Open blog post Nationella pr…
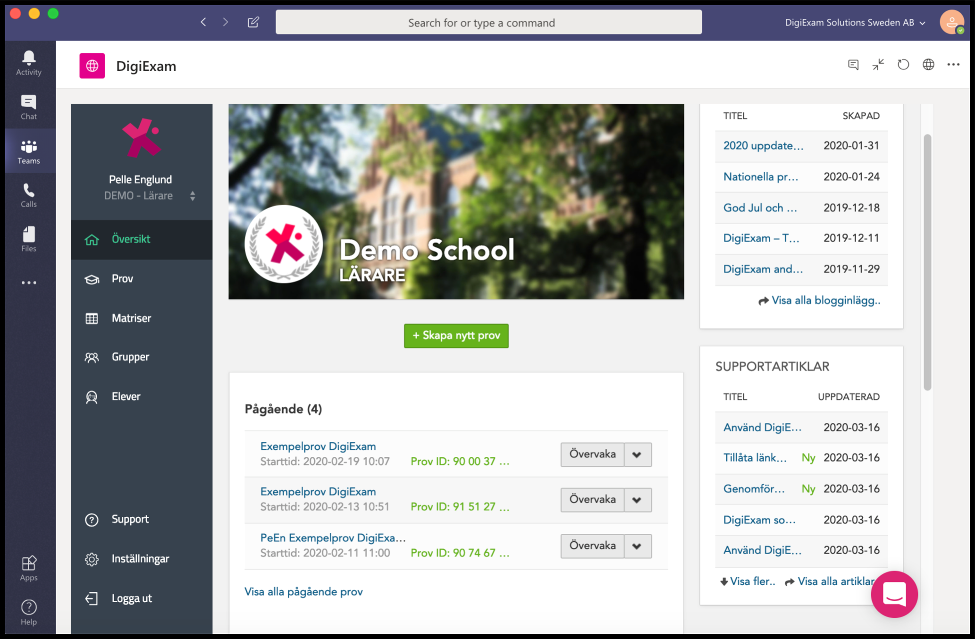This screenshot has width=975, height=639. (x=761, y=177)
